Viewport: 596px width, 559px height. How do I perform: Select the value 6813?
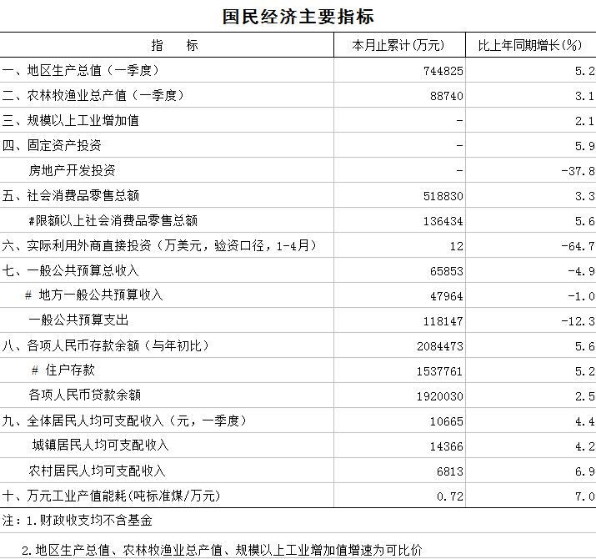(x=450, y=472)
